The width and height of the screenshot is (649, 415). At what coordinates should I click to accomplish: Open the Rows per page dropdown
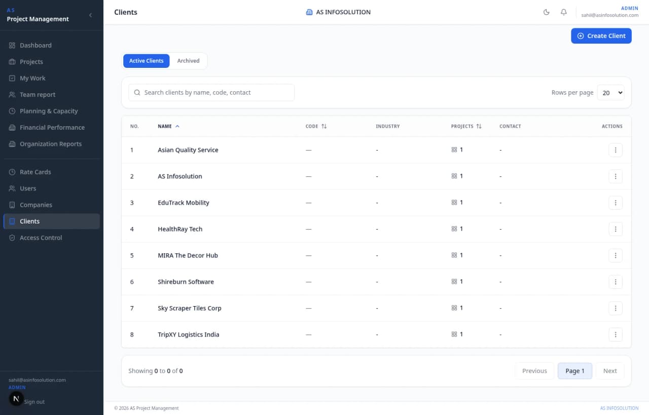[x=610, y=93]
